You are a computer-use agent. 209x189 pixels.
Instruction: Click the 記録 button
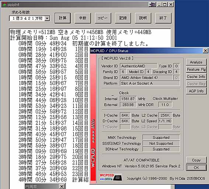point(123,18)
